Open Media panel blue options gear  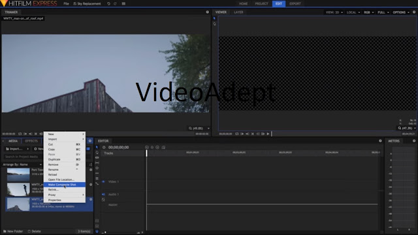pos(90,141)
